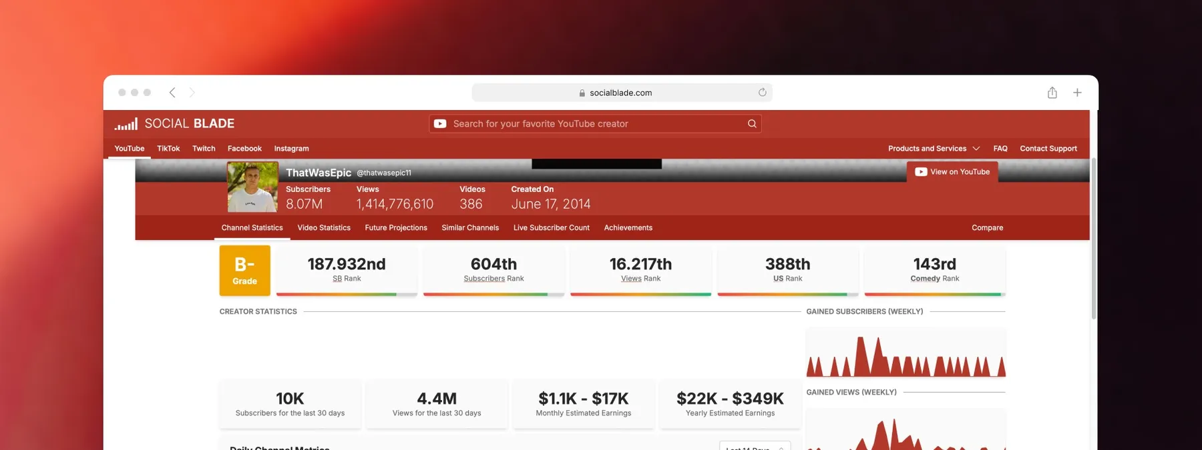Click the Compare link
This screenshot has width=1202, height=450.
tap(988, 227)
